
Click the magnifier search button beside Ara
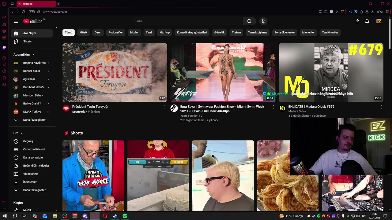point(249,21)
